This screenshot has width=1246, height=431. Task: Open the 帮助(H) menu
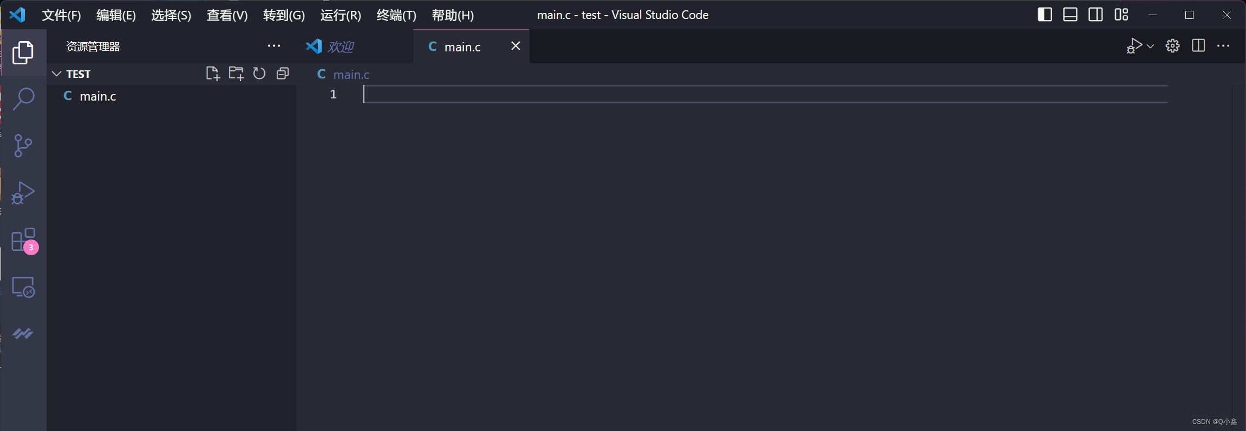[x=453, y=15]
